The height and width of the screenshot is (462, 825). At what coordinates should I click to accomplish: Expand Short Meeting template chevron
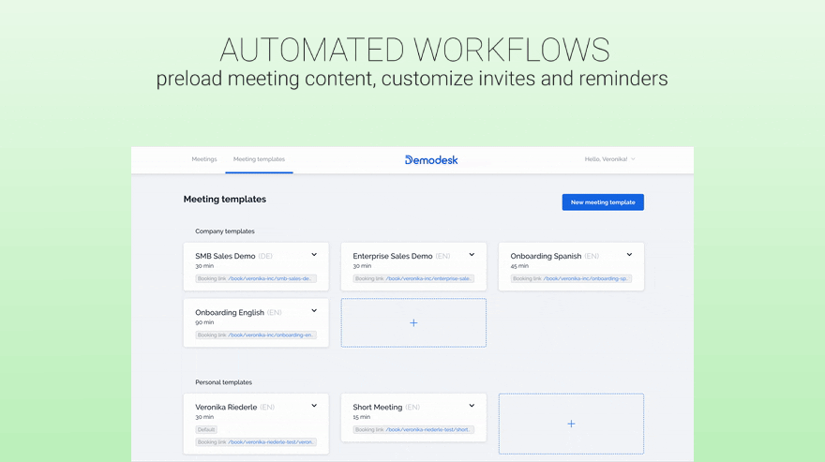point(472,406)
